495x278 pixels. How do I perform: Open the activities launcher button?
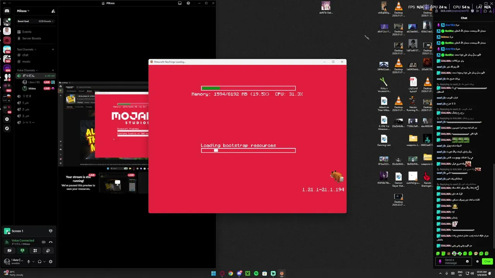tap(35, 251)
